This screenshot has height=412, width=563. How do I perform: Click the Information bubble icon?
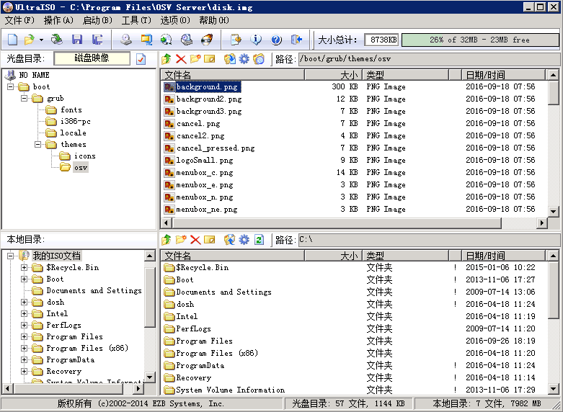(x=256, y=40)
